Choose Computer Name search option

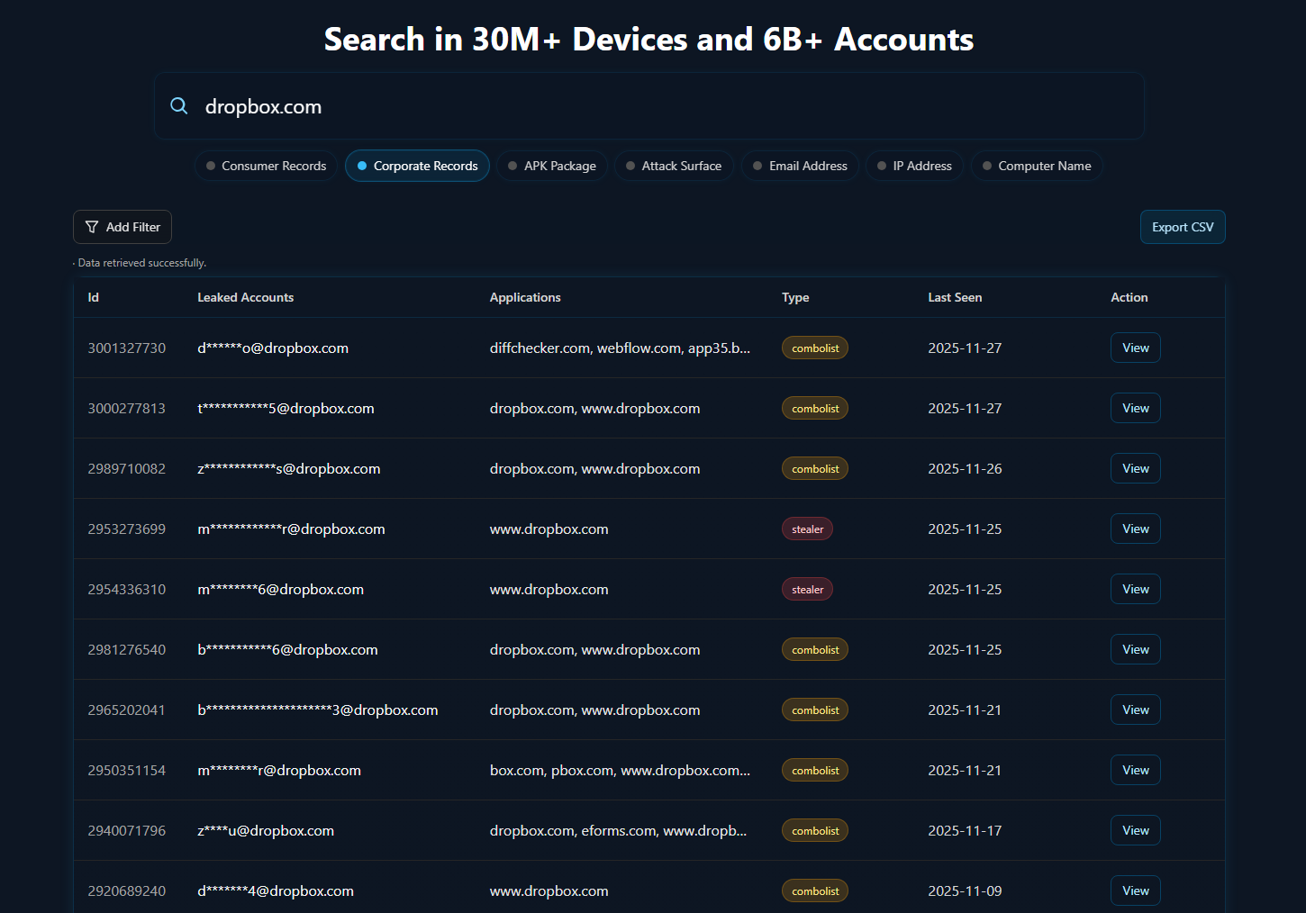(x=1036, y=166)
